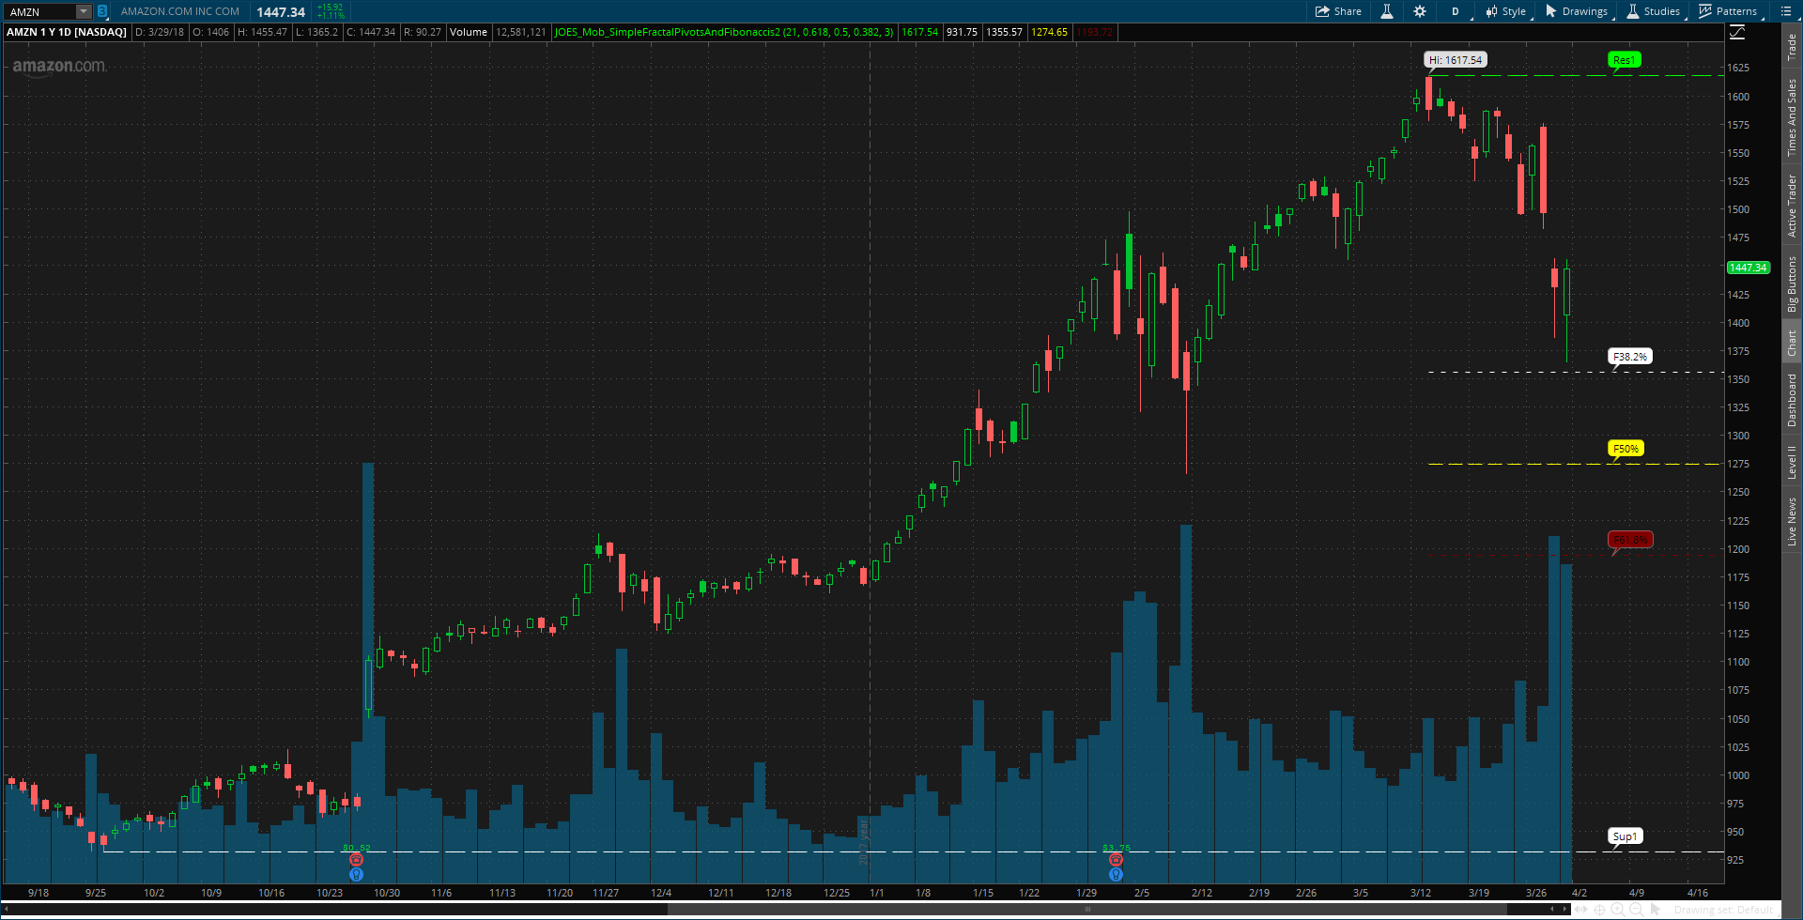1803x920 pixels.
Task: Open the Trade side tab
Action: point(1792,47)
